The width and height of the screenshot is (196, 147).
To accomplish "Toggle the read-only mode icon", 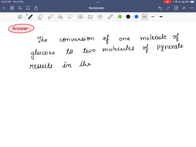I will point(20,17).
